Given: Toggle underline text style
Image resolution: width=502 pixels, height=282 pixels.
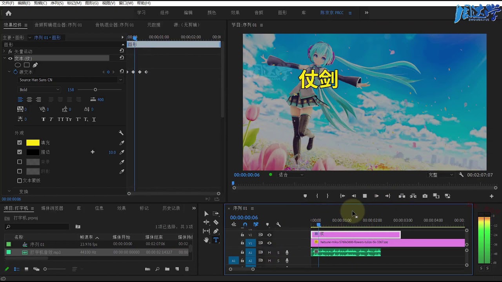Looking at the screenshot, I should [94, 119].
